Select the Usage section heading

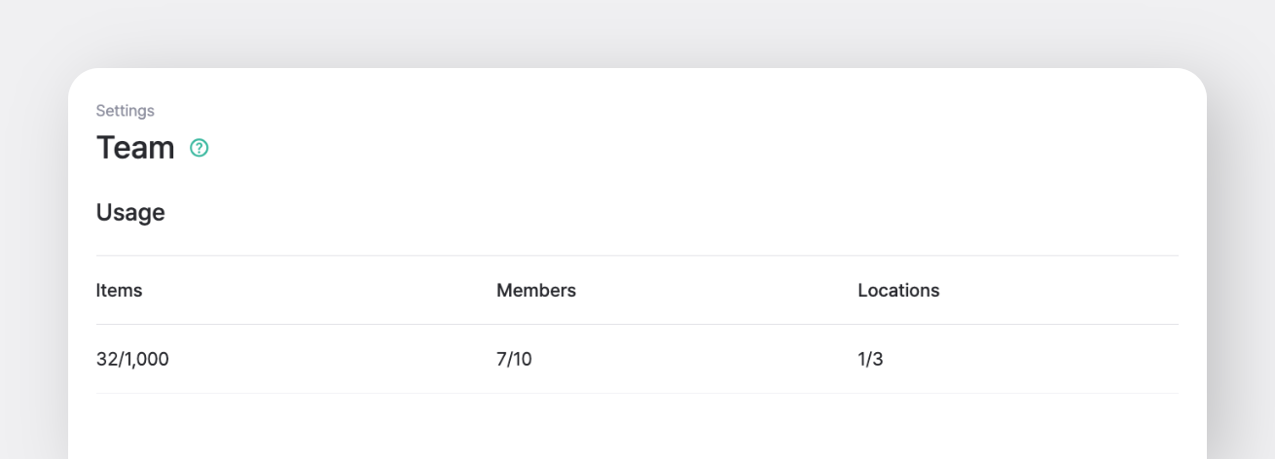[130, 212]
